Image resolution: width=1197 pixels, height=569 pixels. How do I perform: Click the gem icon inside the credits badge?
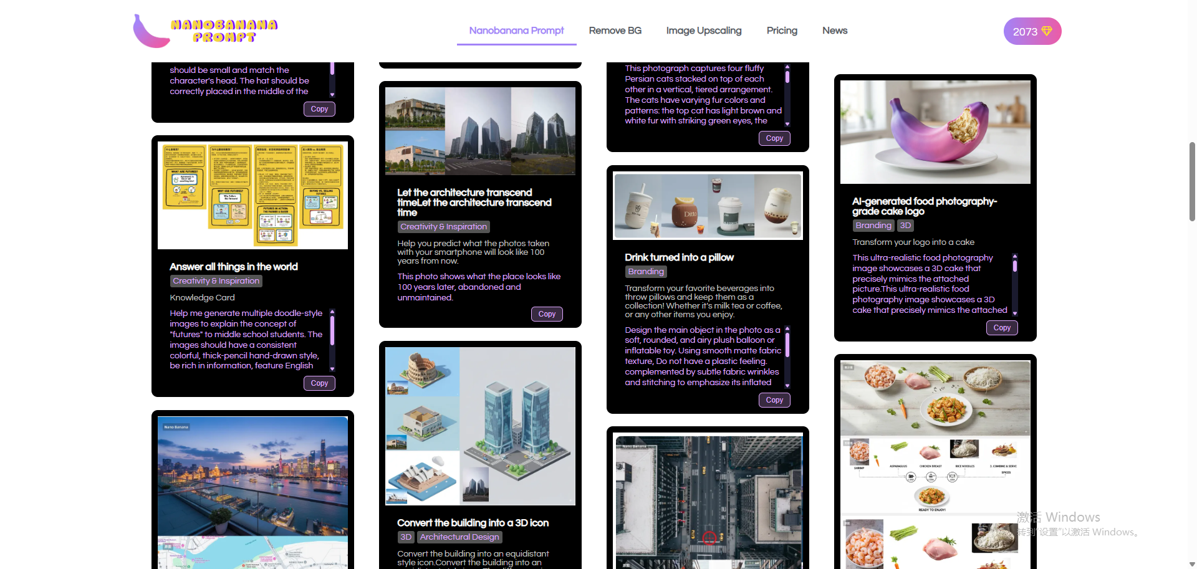(1046, 30)
